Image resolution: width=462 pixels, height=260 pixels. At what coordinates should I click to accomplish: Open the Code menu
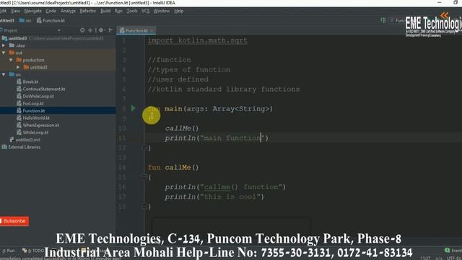click(51, 11)
